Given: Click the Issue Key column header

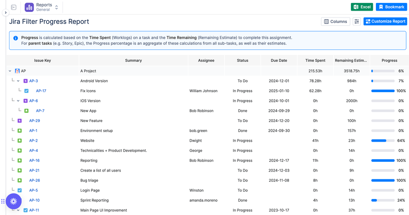Looking at the screenshot, I should tap(43, 60).
